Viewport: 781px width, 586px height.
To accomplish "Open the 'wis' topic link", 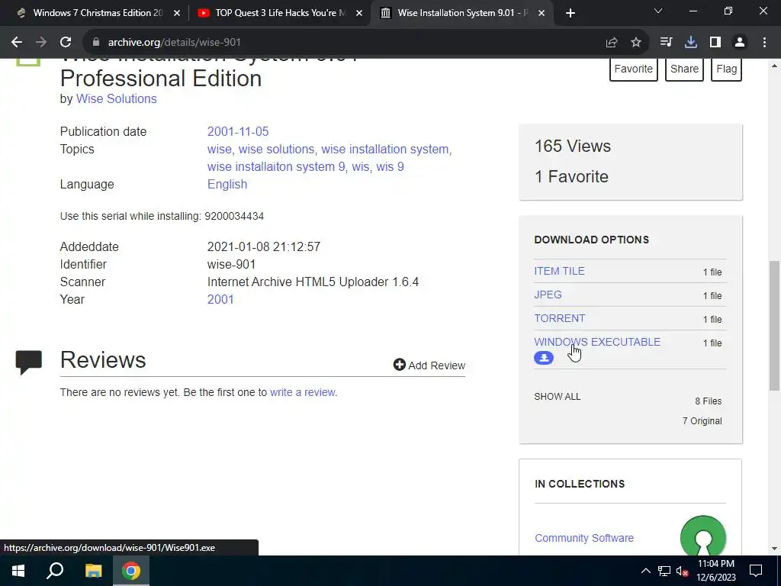I will [360, 166].
